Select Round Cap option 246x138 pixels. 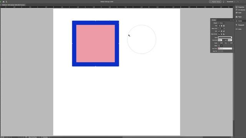point(221,26)
